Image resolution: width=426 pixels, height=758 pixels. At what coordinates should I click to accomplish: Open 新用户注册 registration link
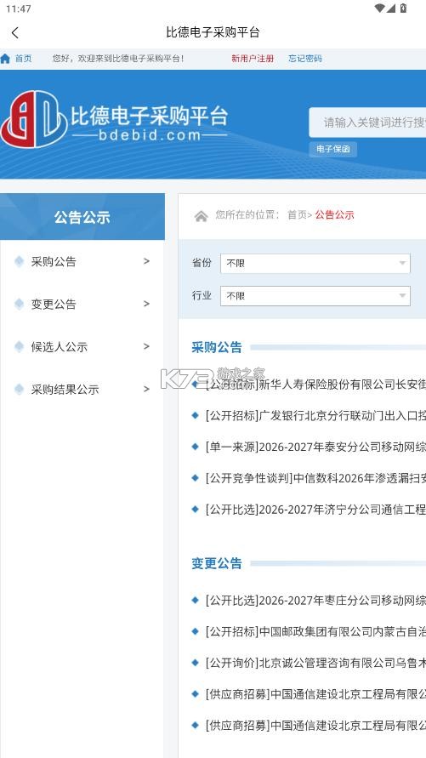253,59
